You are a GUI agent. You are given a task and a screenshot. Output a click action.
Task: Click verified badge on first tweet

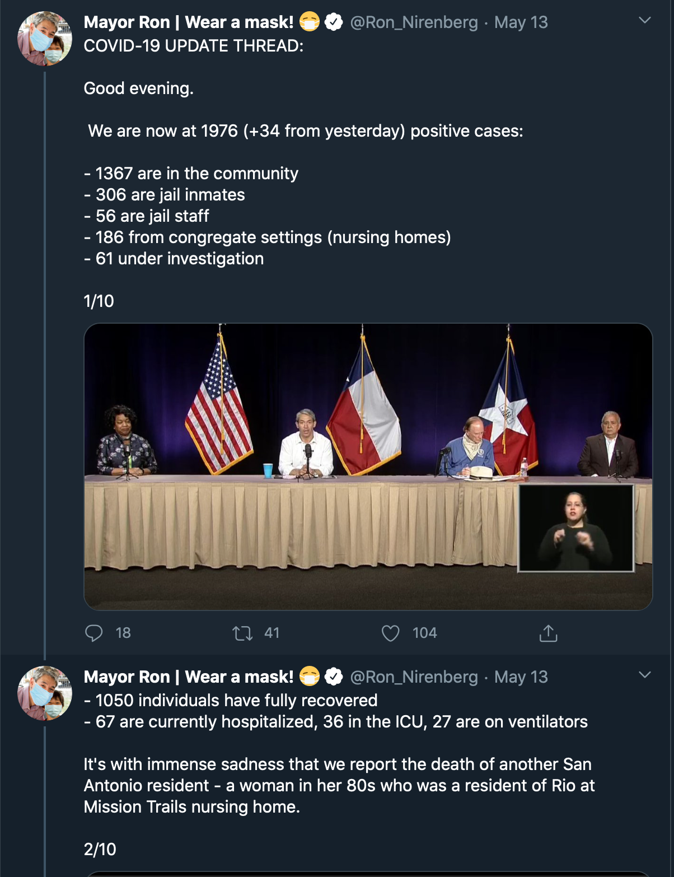pos(334,22)
